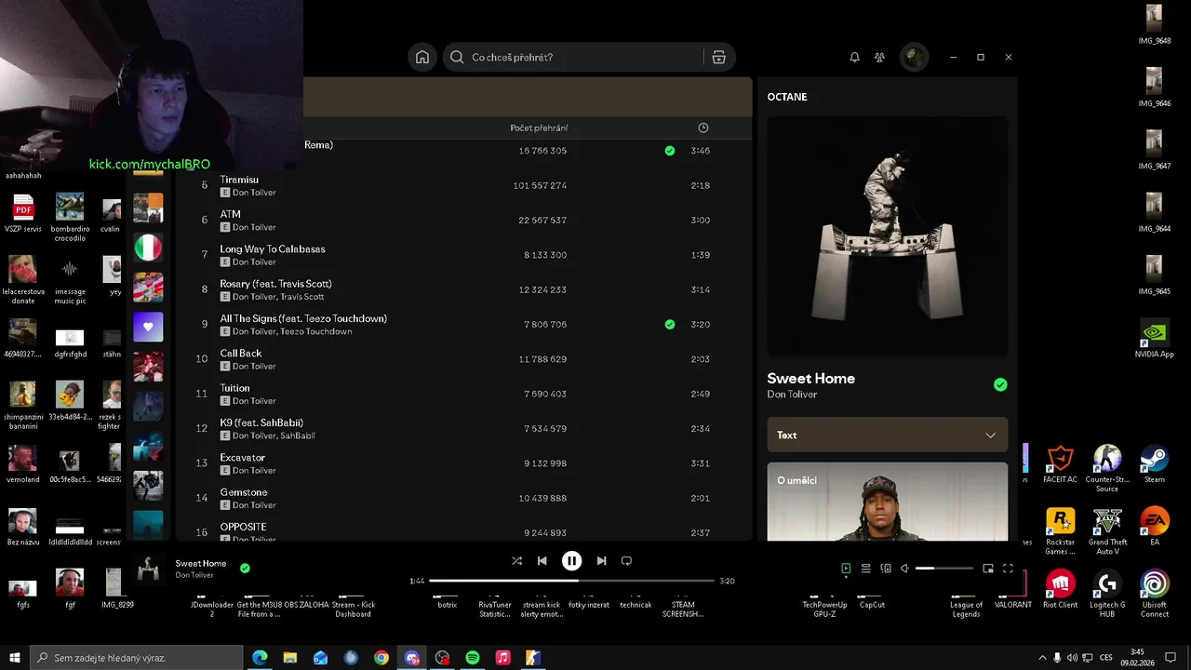Image resolution: width=1191 pixels, height=670 pixels.
Task: Go to Spotify Home via the house icon
Action: click(x=422, y=57)
